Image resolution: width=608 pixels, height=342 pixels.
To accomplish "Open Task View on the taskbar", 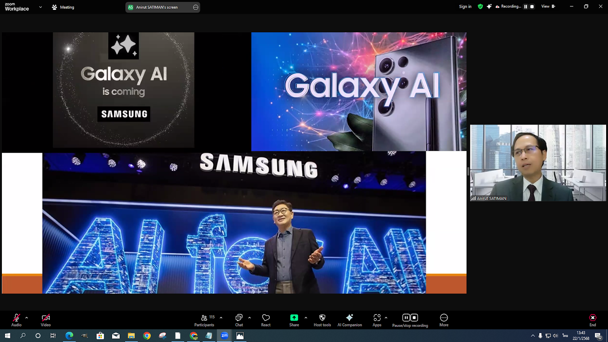I will 53,336.
